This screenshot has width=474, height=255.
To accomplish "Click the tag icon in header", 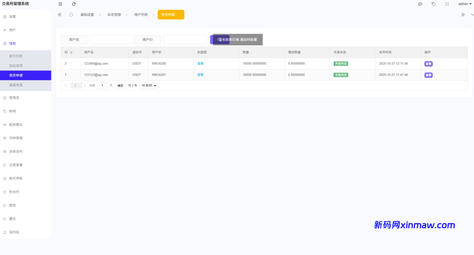I will [x=433, y=4].
